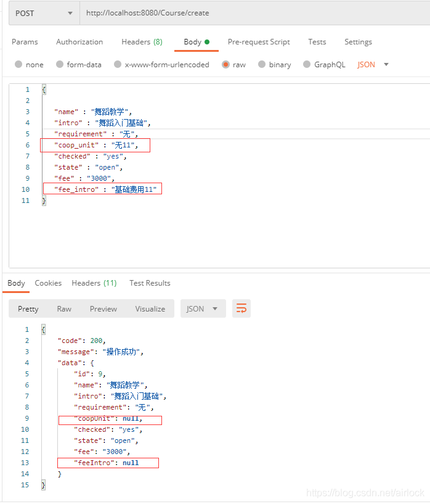The height and width of the screenshot is (504, 430).
Task: Select GraphQL body type option
Action: coord(307,64)
